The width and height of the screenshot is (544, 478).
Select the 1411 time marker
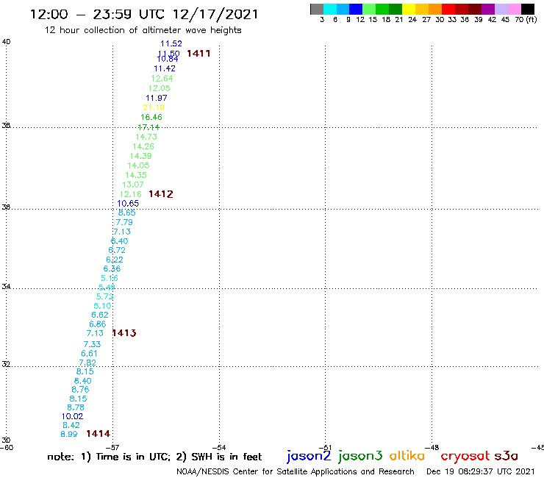coord(198,54)
